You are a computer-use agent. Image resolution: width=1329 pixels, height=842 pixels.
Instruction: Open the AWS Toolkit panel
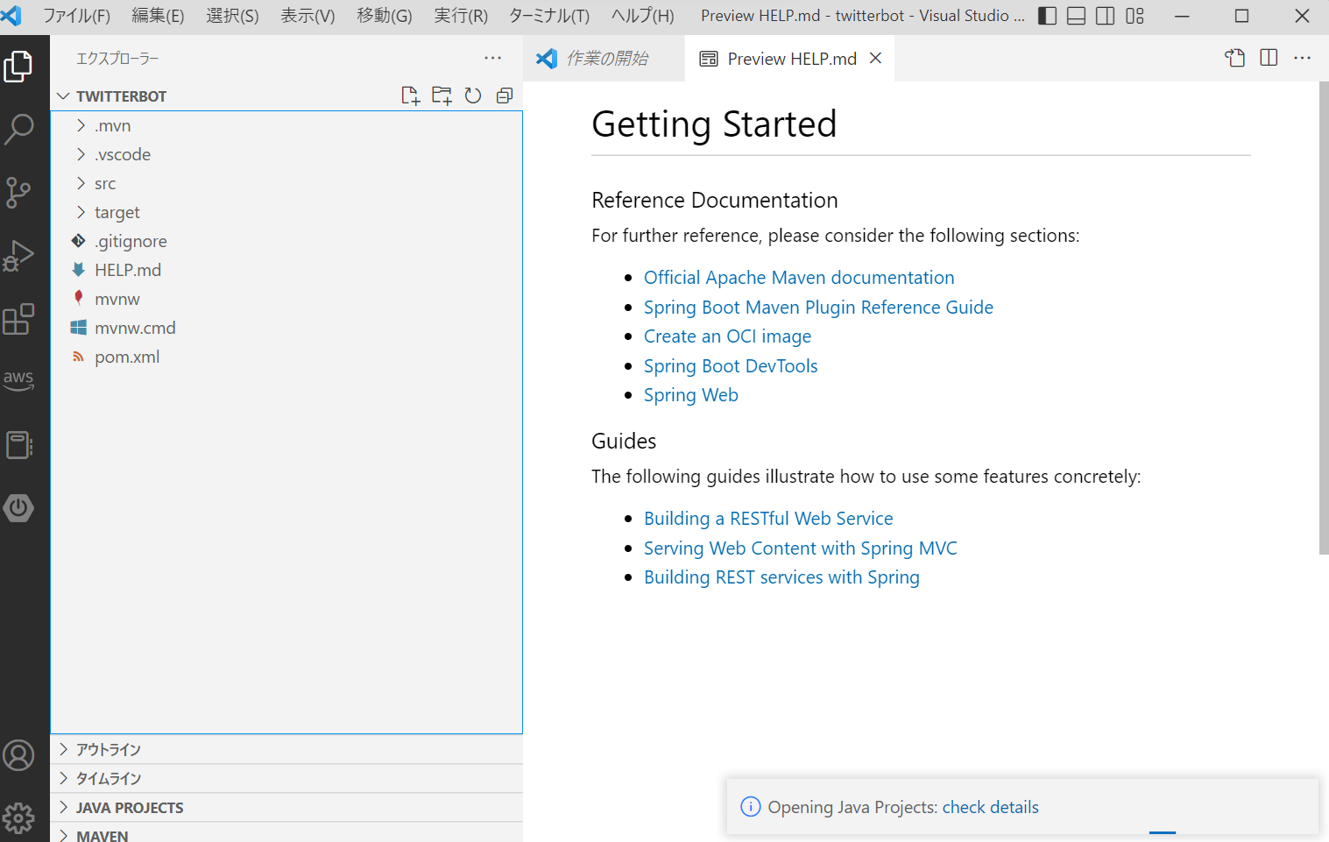[x=18, y=380]
